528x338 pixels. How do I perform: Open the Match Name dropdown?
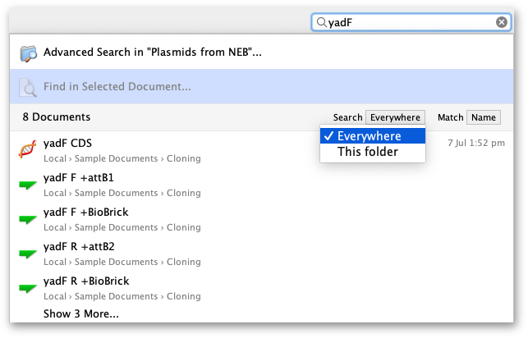pos(483,117)
